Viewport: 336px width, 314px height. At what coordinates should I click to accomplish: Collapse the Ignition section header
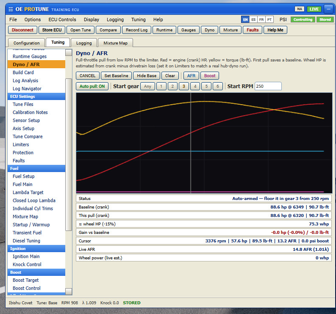tap(36, 249)
